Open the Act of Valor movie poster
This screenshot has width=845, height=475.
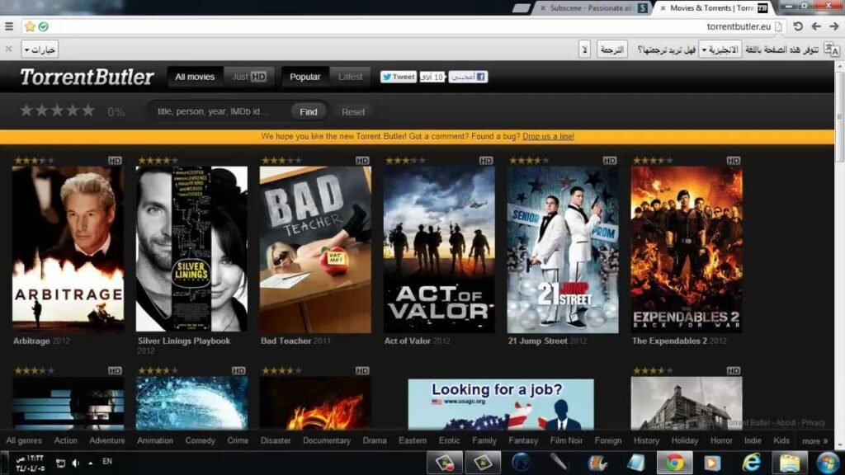tap(439, 249)
